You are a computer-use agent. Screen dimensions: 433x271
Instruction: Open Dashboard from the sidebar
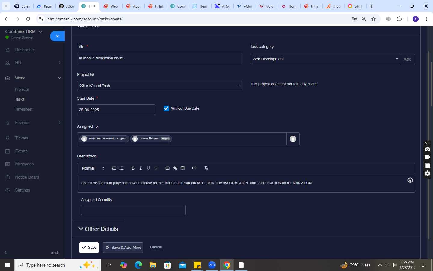[25, 50]
